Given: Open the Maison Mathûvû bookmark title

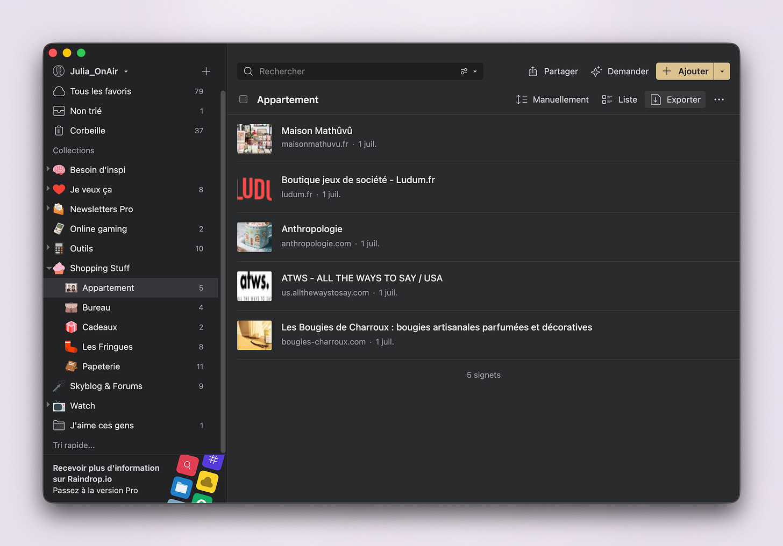Looking at the screenshot, I should click(317, 131).
